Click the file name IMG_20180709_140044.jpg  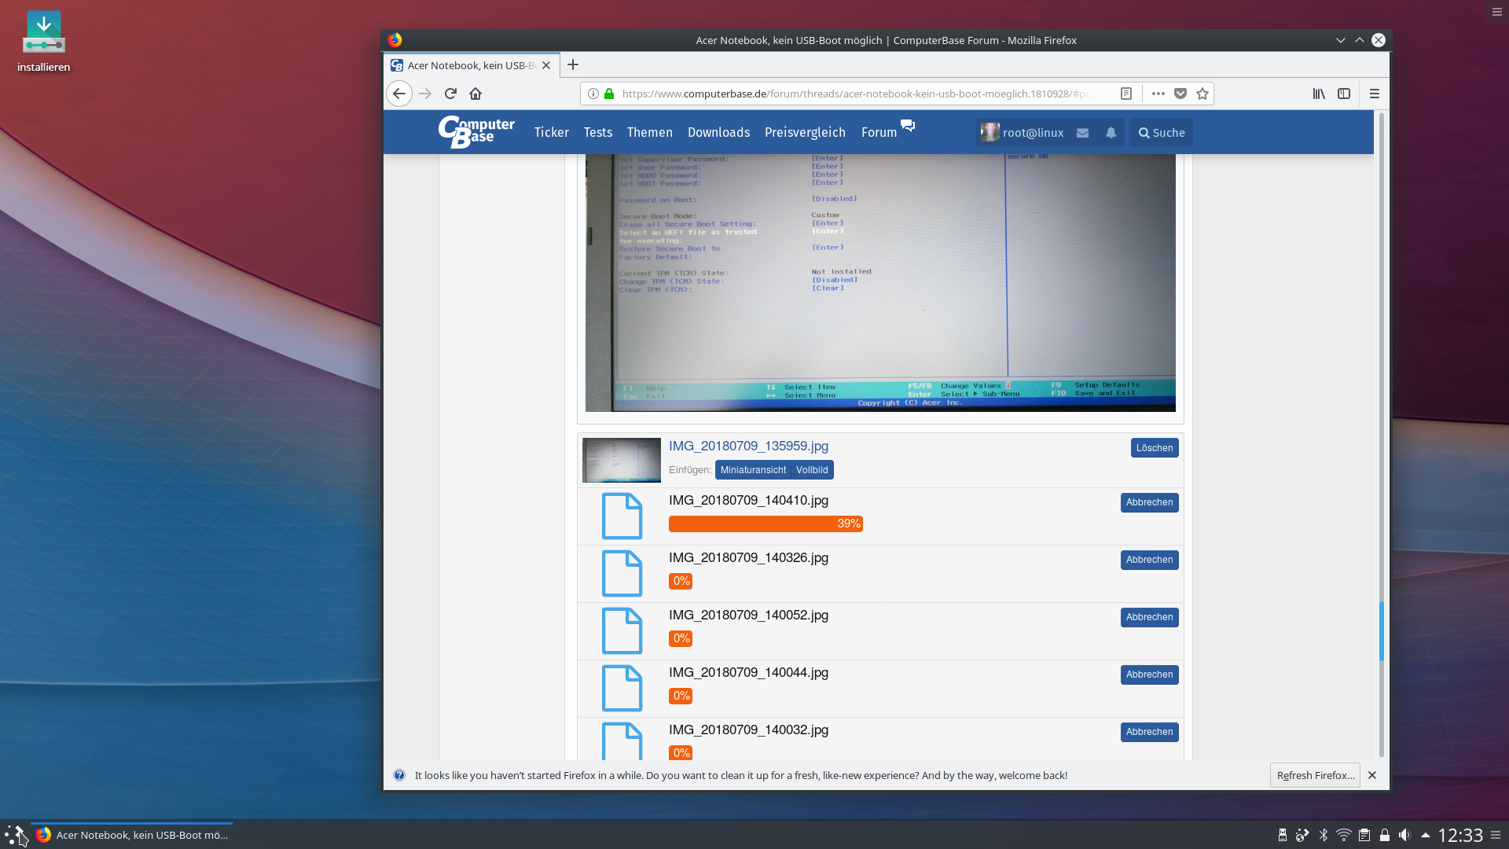(748, 672)
